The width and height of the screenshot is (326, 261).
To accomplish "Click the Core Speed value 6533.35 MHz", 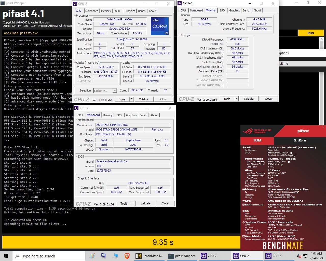I will 106,67.
